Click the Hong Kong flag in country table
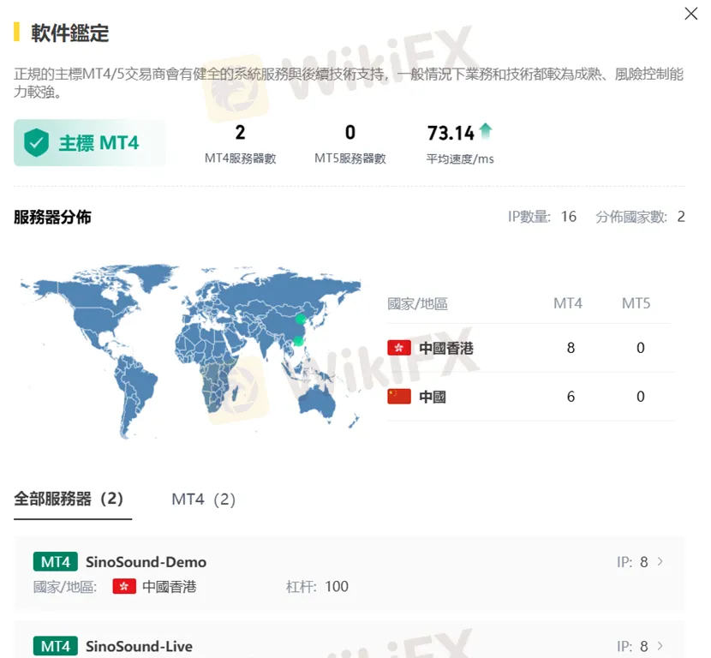 (x=399, y=348)
